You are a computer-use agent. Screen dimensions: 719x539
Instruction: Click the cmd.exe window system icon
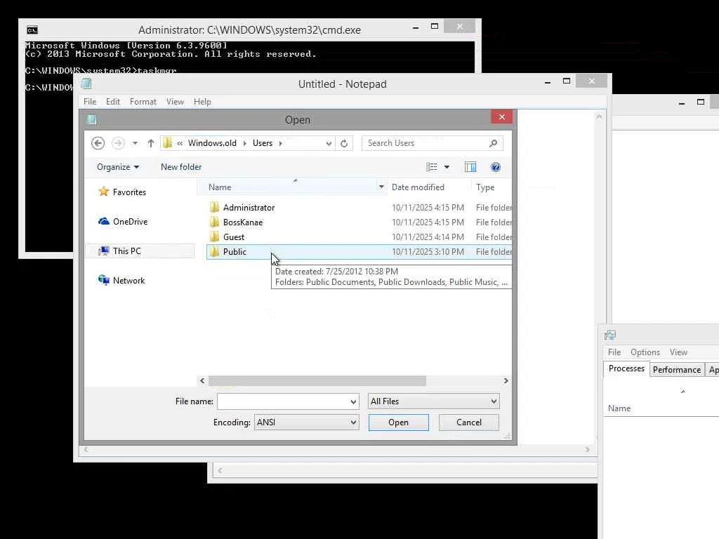32,30
